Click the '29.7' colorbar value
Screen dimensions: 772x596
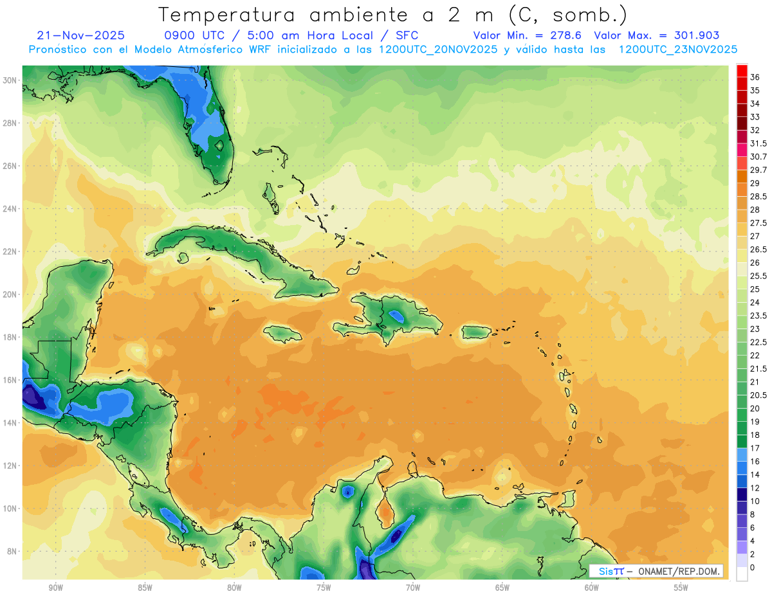(x=758, y=170)
